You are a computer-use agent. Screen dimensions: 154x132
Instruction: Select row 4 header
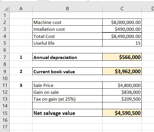coord(5,36)
